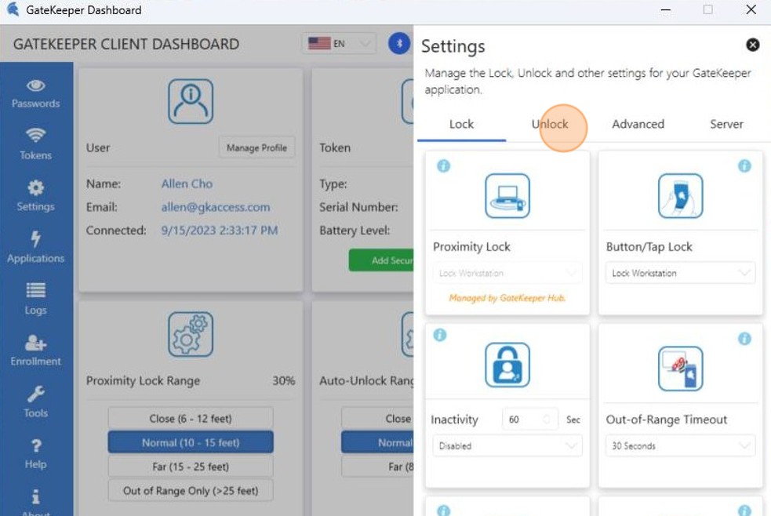The image size is (771, 516).
Task: Select Far under Auto-Unlock Range
Action: pos(377,467)
